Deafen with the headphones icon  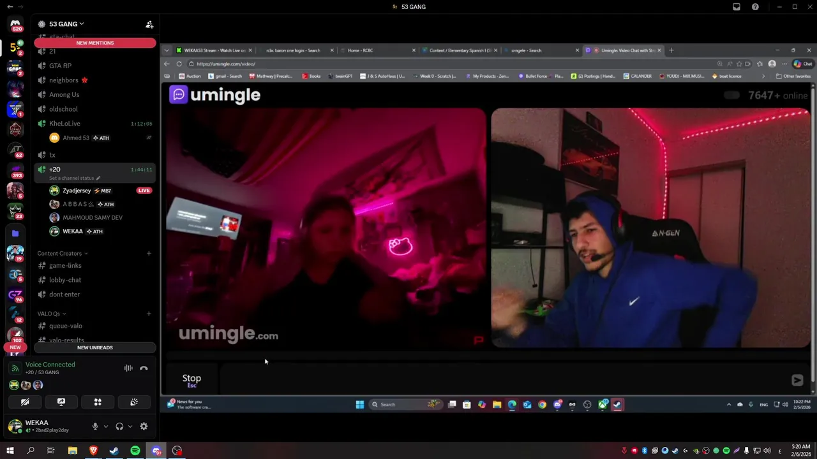pyautogui.click(x=119, y=426)
